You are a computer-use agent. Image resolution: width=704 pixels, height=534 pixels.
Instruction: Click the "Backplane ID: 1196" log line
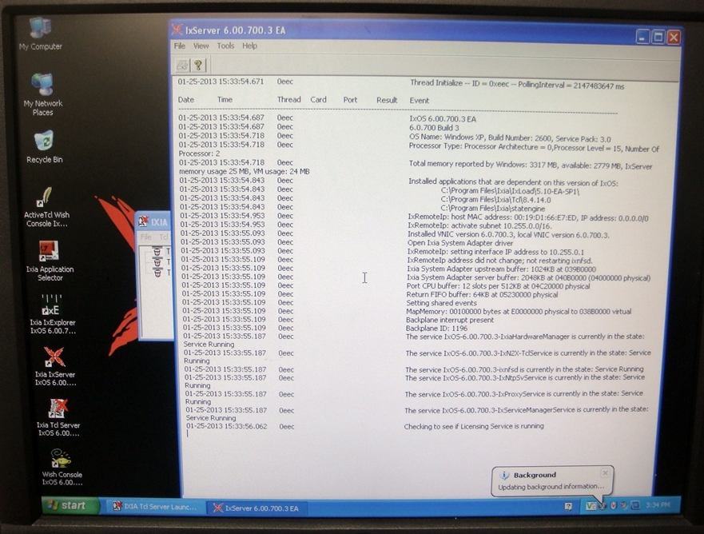[436, 329]
